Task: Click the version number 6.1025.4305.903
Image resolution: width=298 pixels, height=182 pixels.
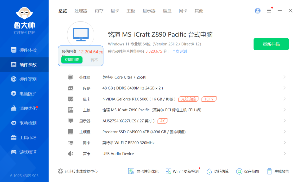Action: click(x=24, y=176)
